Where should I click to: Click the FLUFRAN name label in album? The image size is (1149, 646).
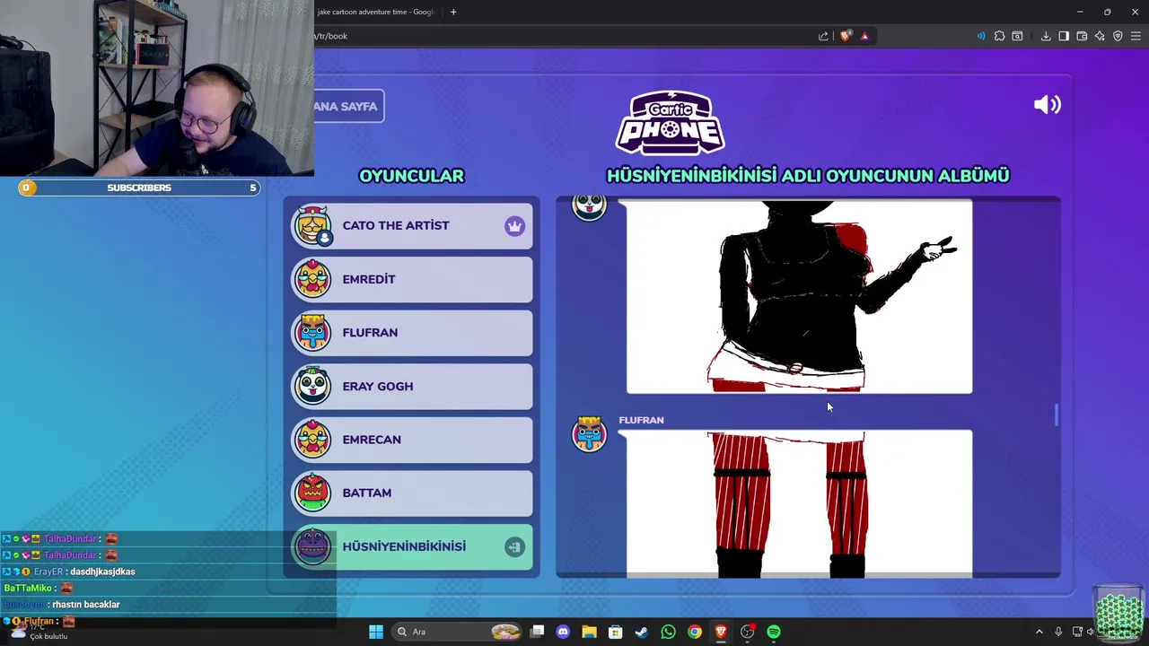641,420
